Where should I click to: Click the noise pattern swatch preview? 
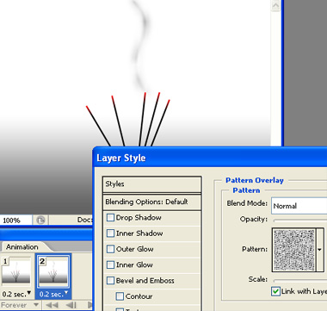(294, 250)
